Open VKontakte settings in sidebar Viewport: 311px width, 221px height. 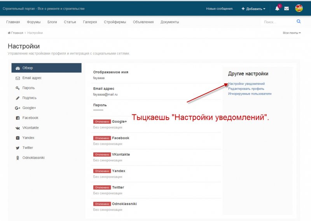[x=30, y=128]
